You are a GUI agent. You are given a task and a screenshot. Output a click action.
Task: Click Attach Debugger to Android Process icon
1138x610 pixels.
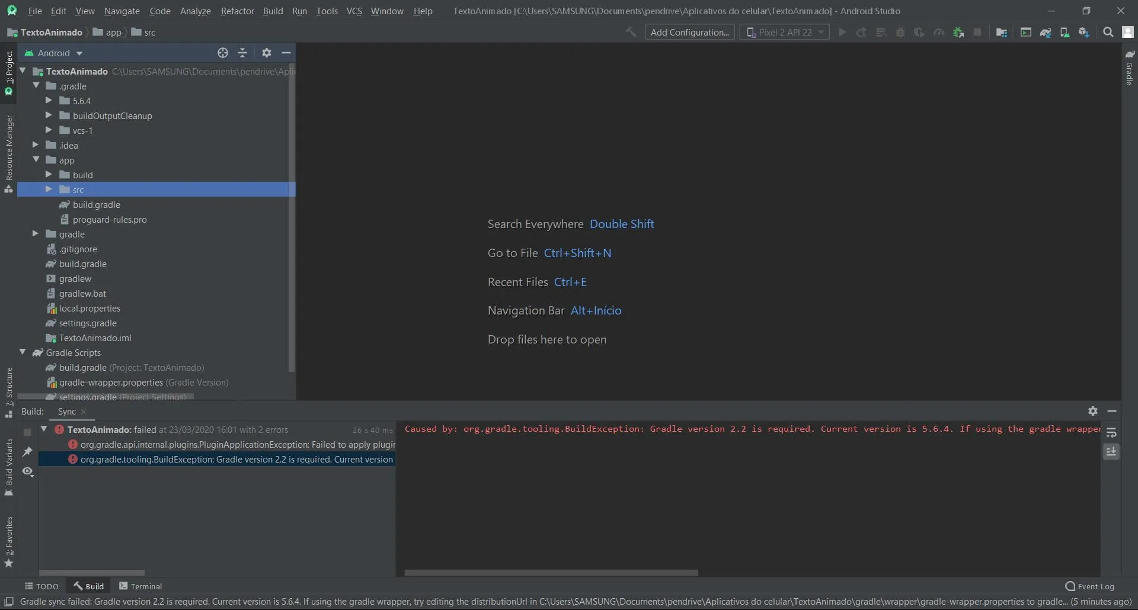(x=958, y=33)
